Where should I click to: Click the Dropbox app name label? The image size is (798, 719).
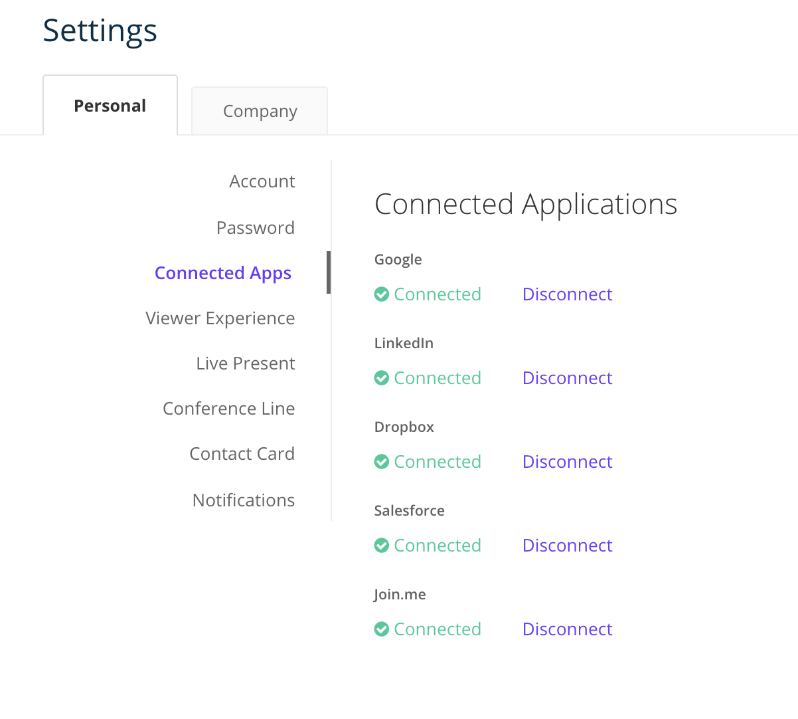(x=404, y=427)
